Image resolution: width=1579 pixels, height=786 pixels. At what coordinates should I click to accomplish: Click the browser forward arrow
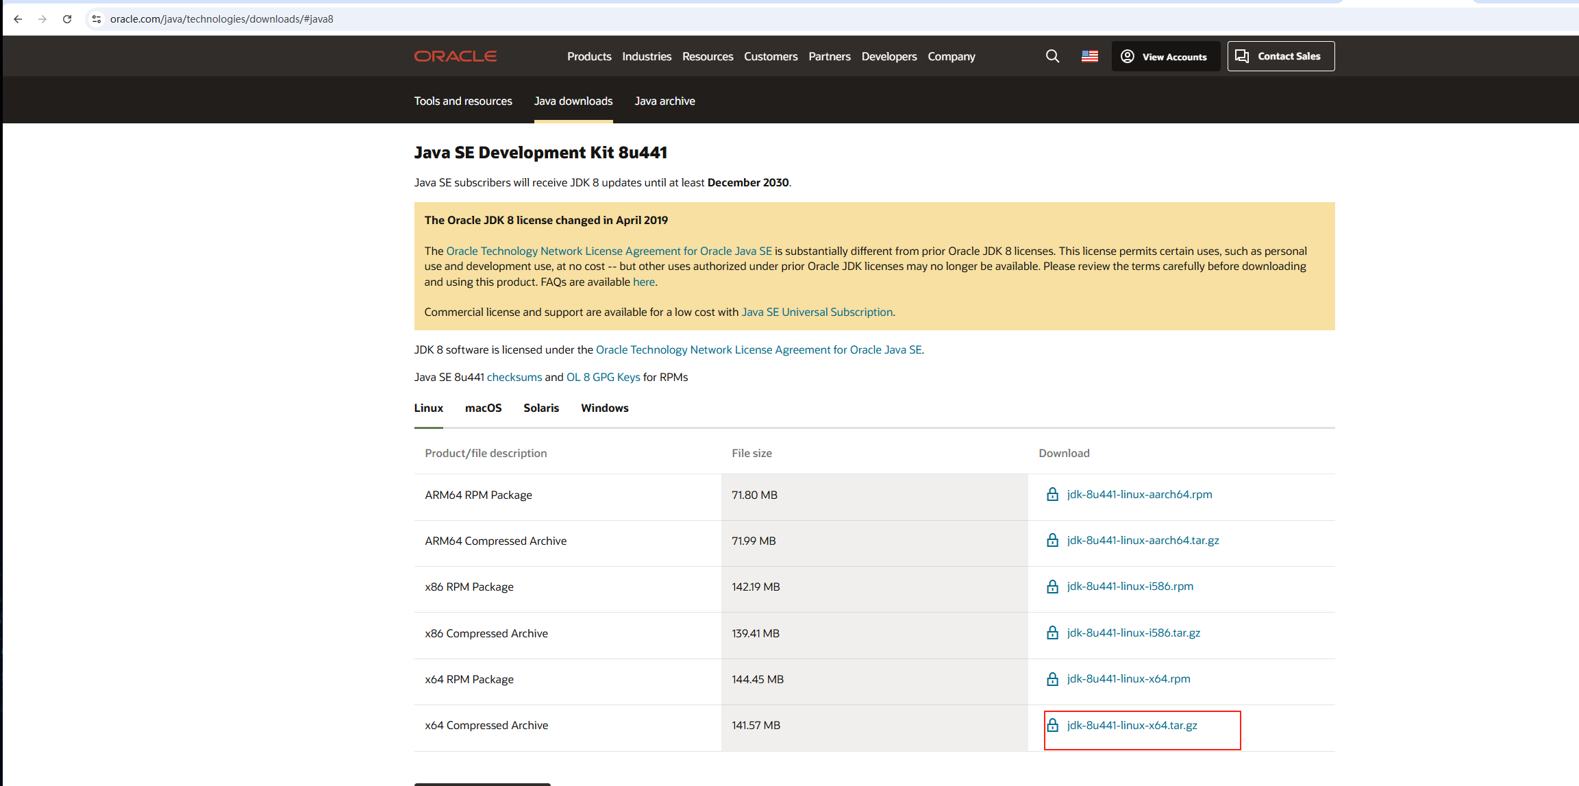click(x=42, y=19)
